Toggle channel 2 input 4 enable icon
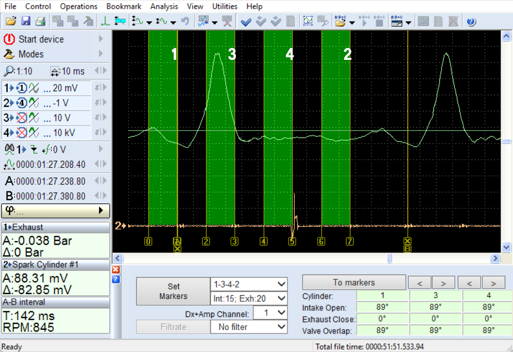The width and height of the screenshot is (513, 352). (x=21, y=103)
